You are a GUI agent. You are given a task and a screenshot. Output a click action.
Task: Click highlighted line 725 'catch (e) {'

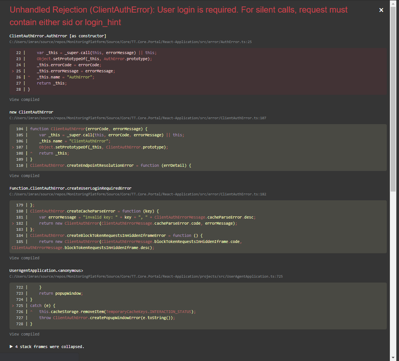click(43, 305)
